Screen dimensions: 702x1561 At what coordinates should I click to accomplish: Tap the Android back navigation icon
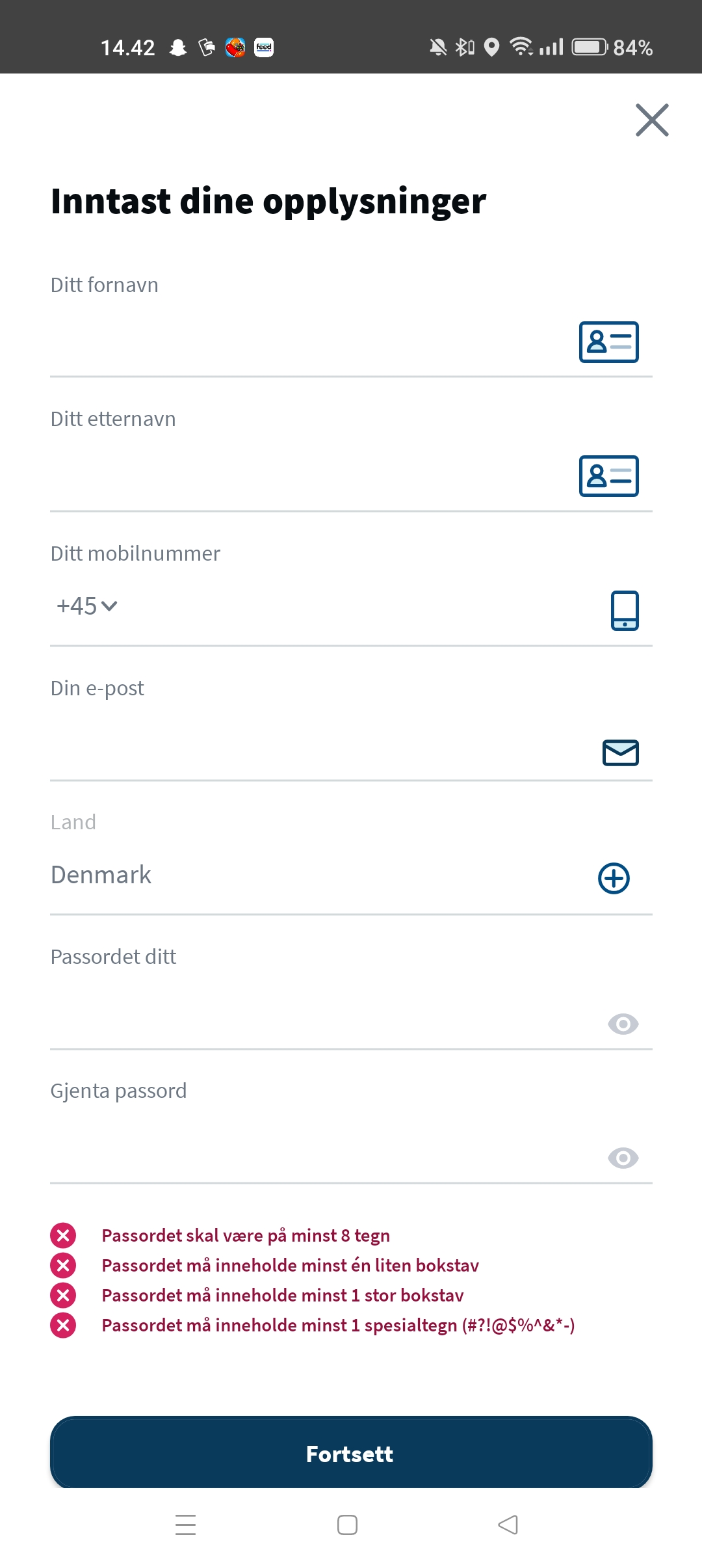tap(508, 1525)
